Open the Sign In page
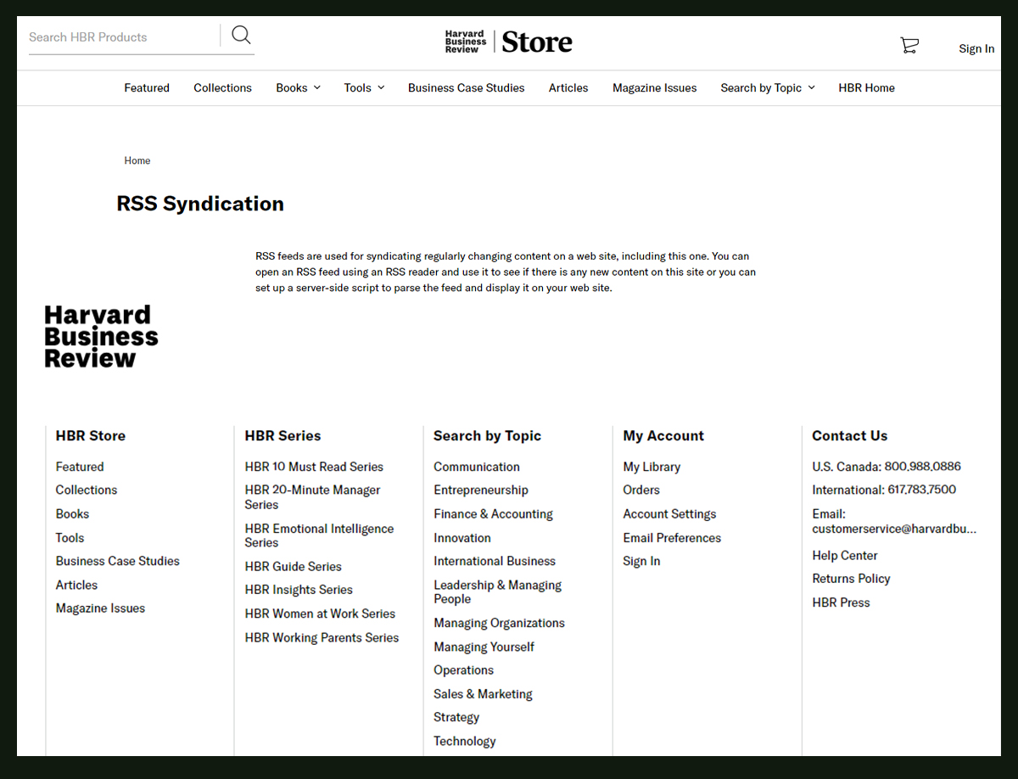Viewport: 1018px width, 779px height. (976, 48)
